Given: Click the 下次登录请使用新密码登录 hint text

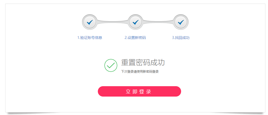Looking at the screenshot, I should [x=140, y=72].
